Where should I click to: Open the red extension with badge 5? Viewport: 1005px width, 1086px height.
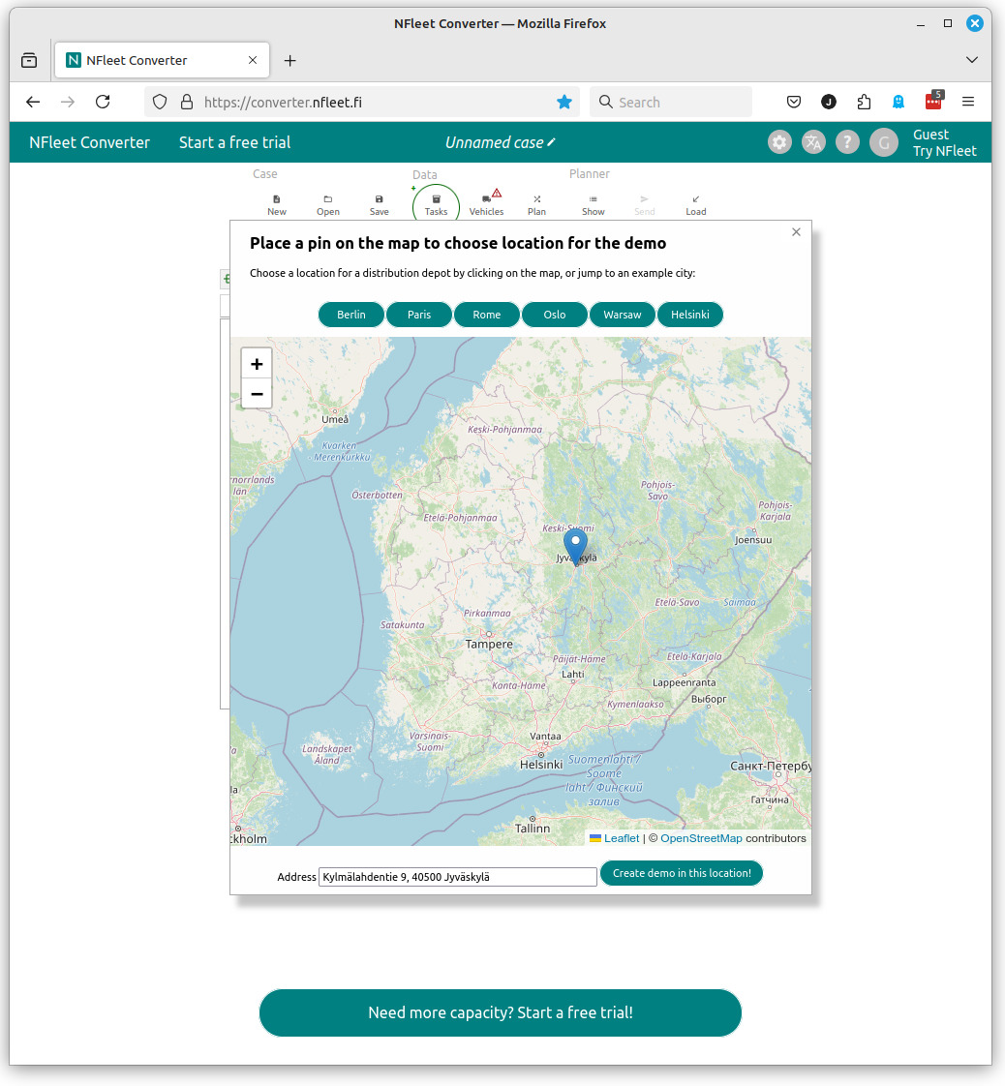933,101
